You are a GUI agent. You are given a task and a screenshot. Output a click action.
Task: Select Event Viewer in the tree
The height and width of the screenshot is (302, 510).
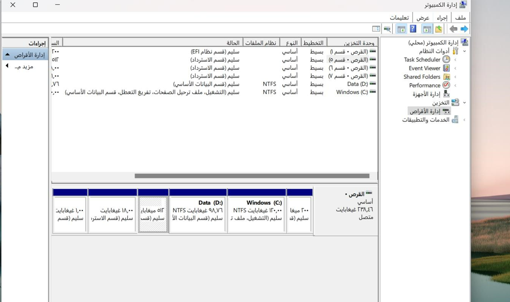[x=424, y=68]
